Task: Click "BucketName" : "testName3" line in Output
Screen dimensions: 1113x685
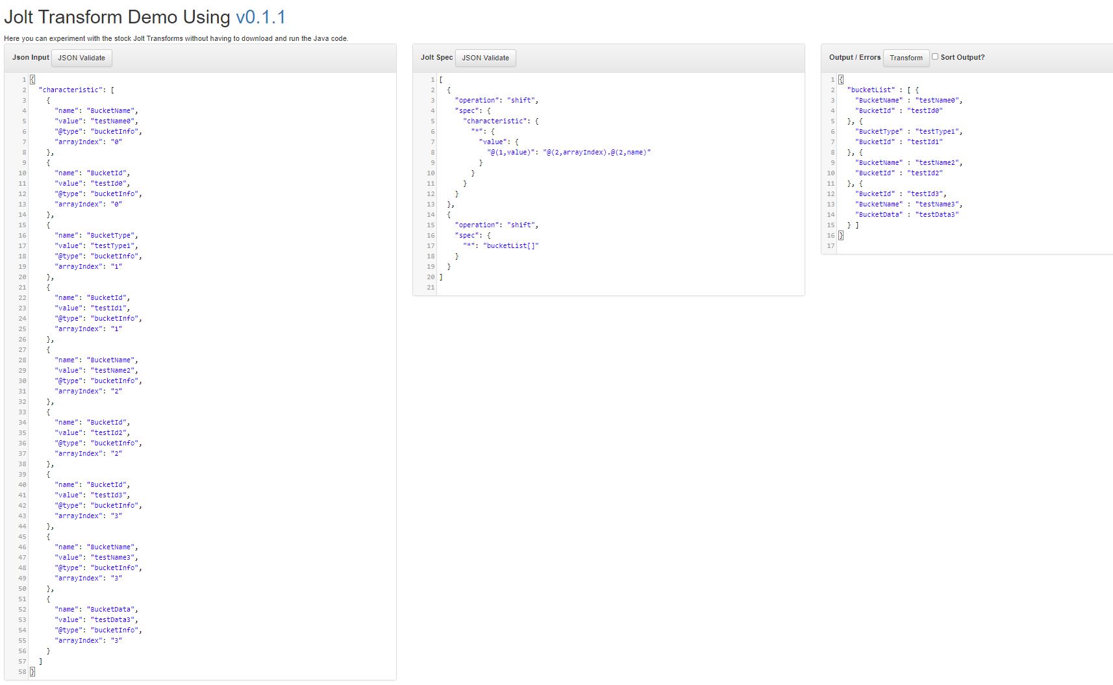Action: [909, 204]
